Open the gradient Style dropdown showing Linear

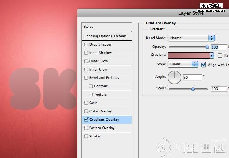click(x=183, y=64)
